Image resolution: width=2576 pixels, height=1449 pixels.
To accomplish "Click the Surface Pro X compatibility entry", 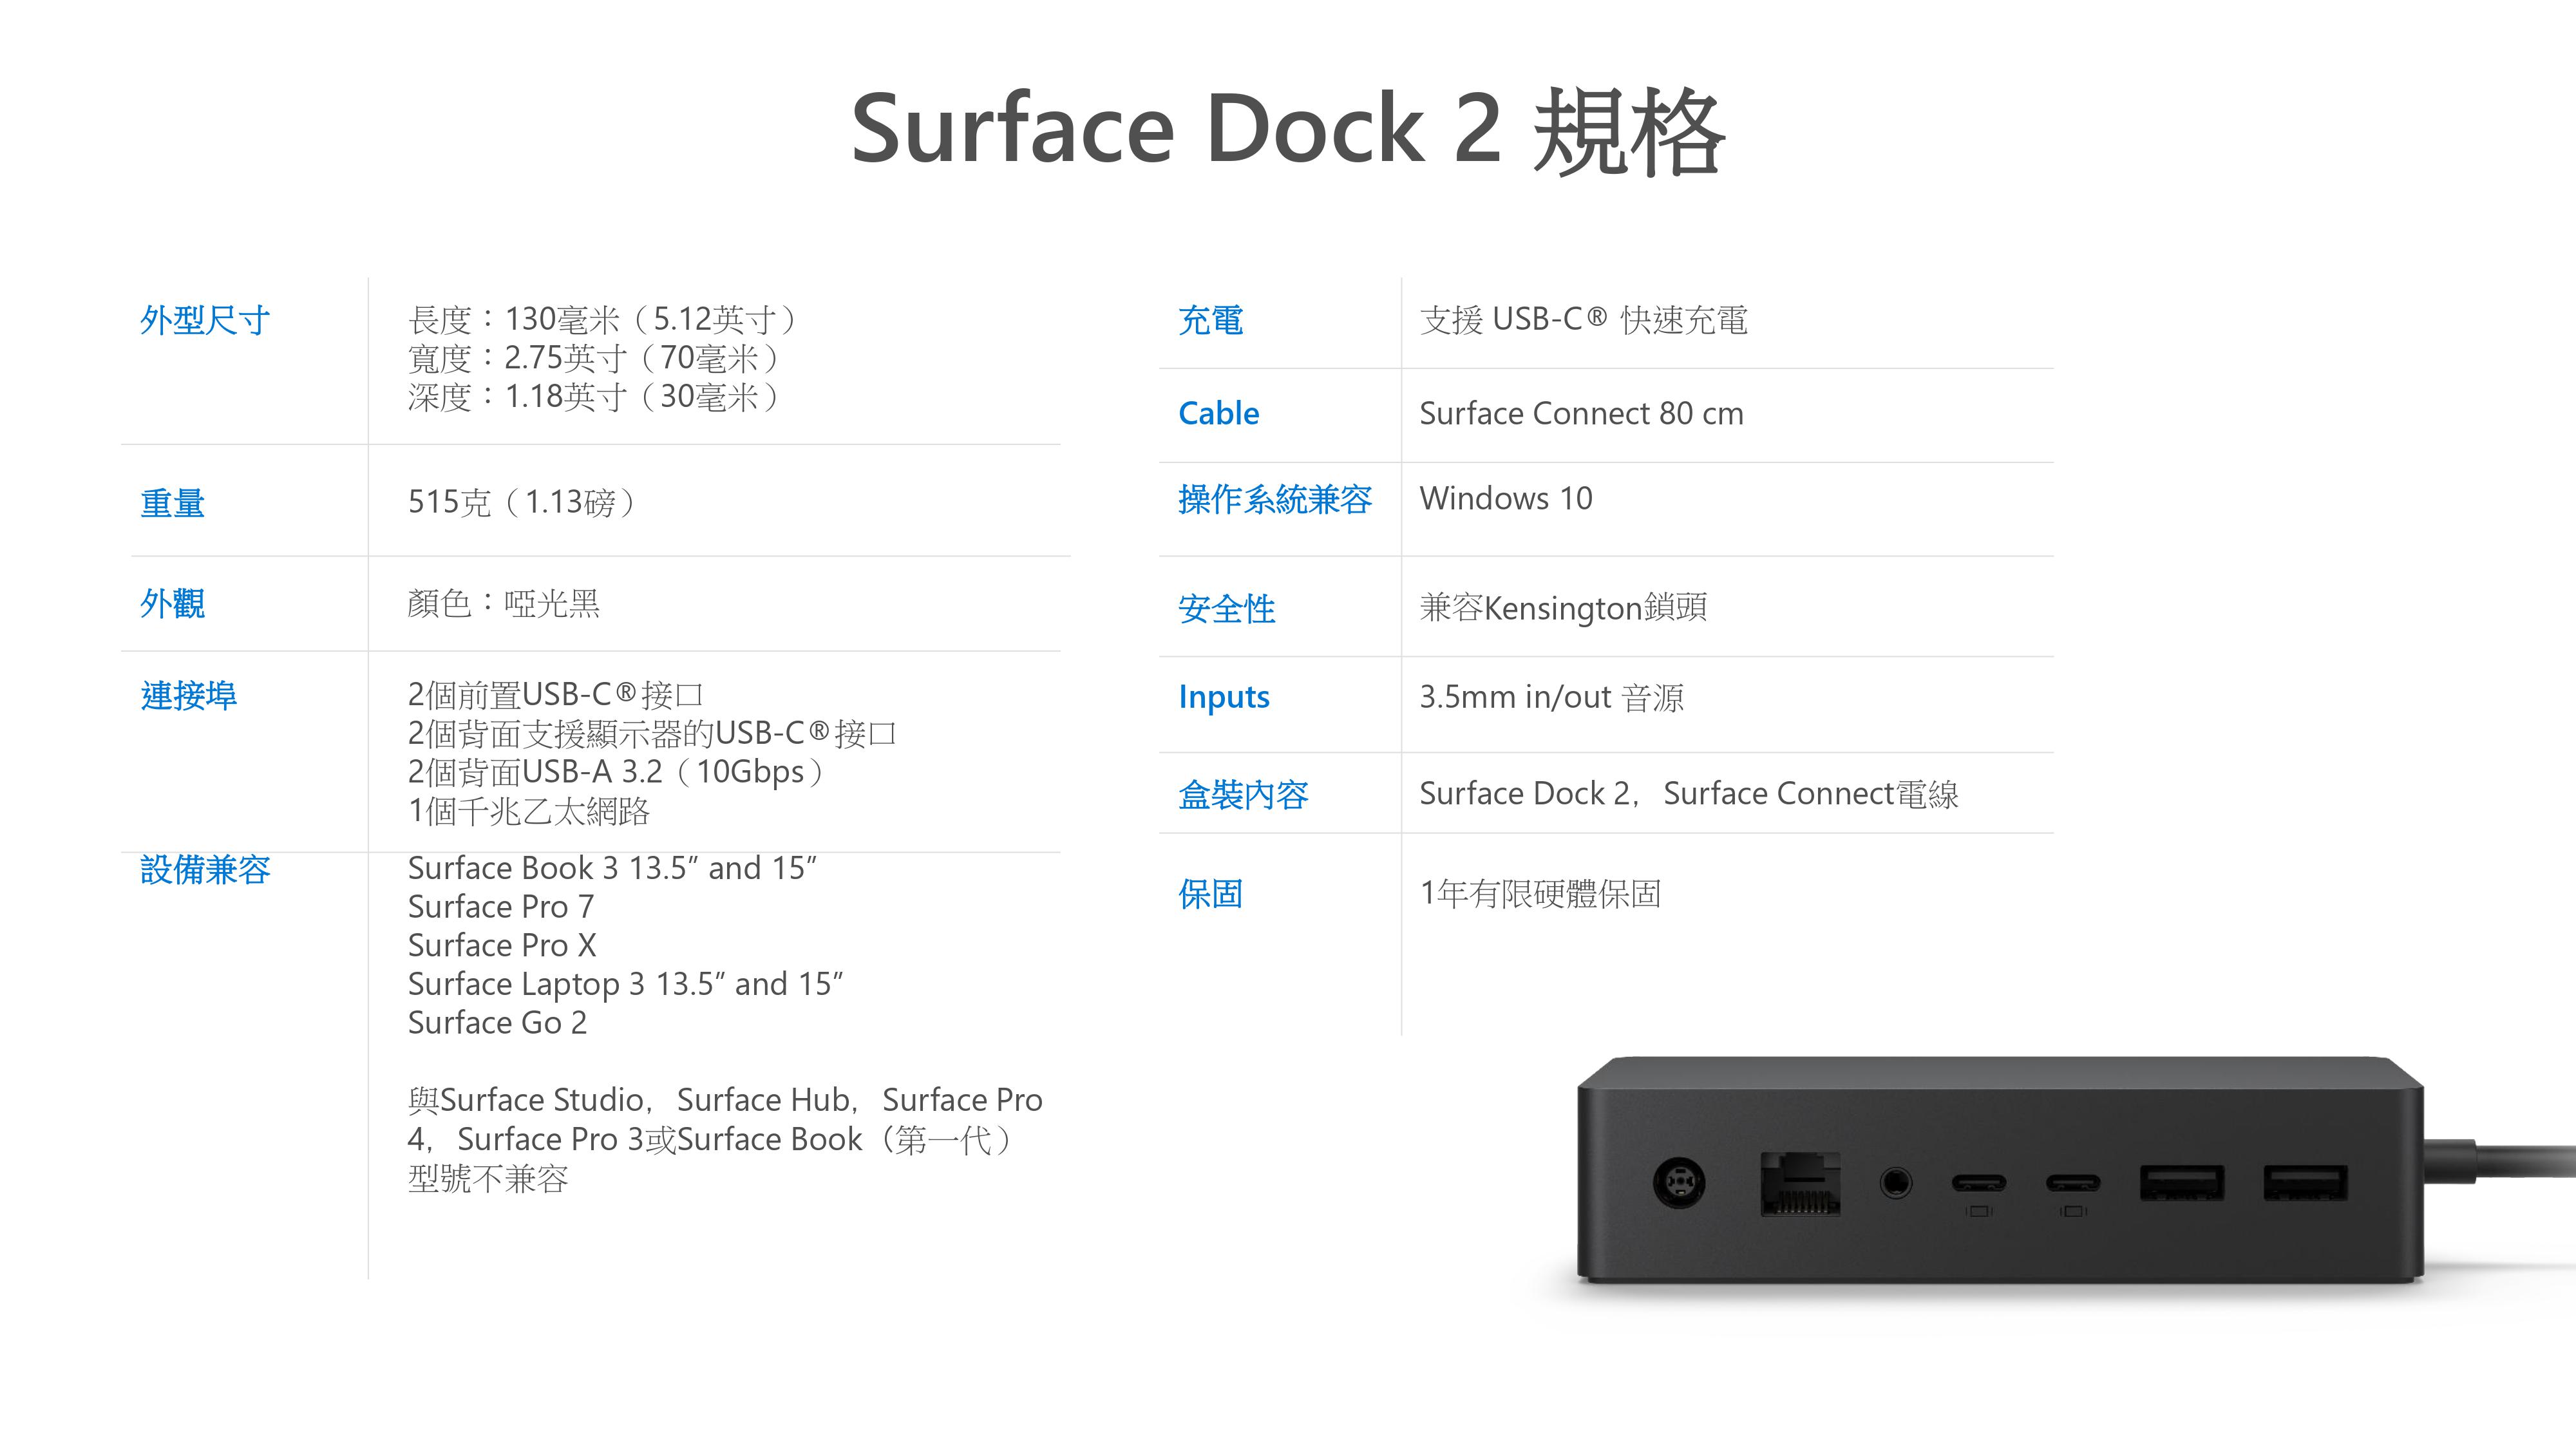I will [502, 945].
